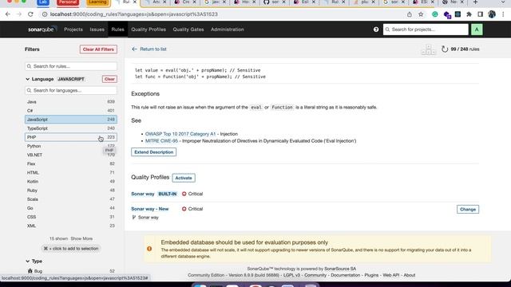Viewport: 511px width, 287px height.
Task: Select TypeScript language filter
Action: click(71, 128)
